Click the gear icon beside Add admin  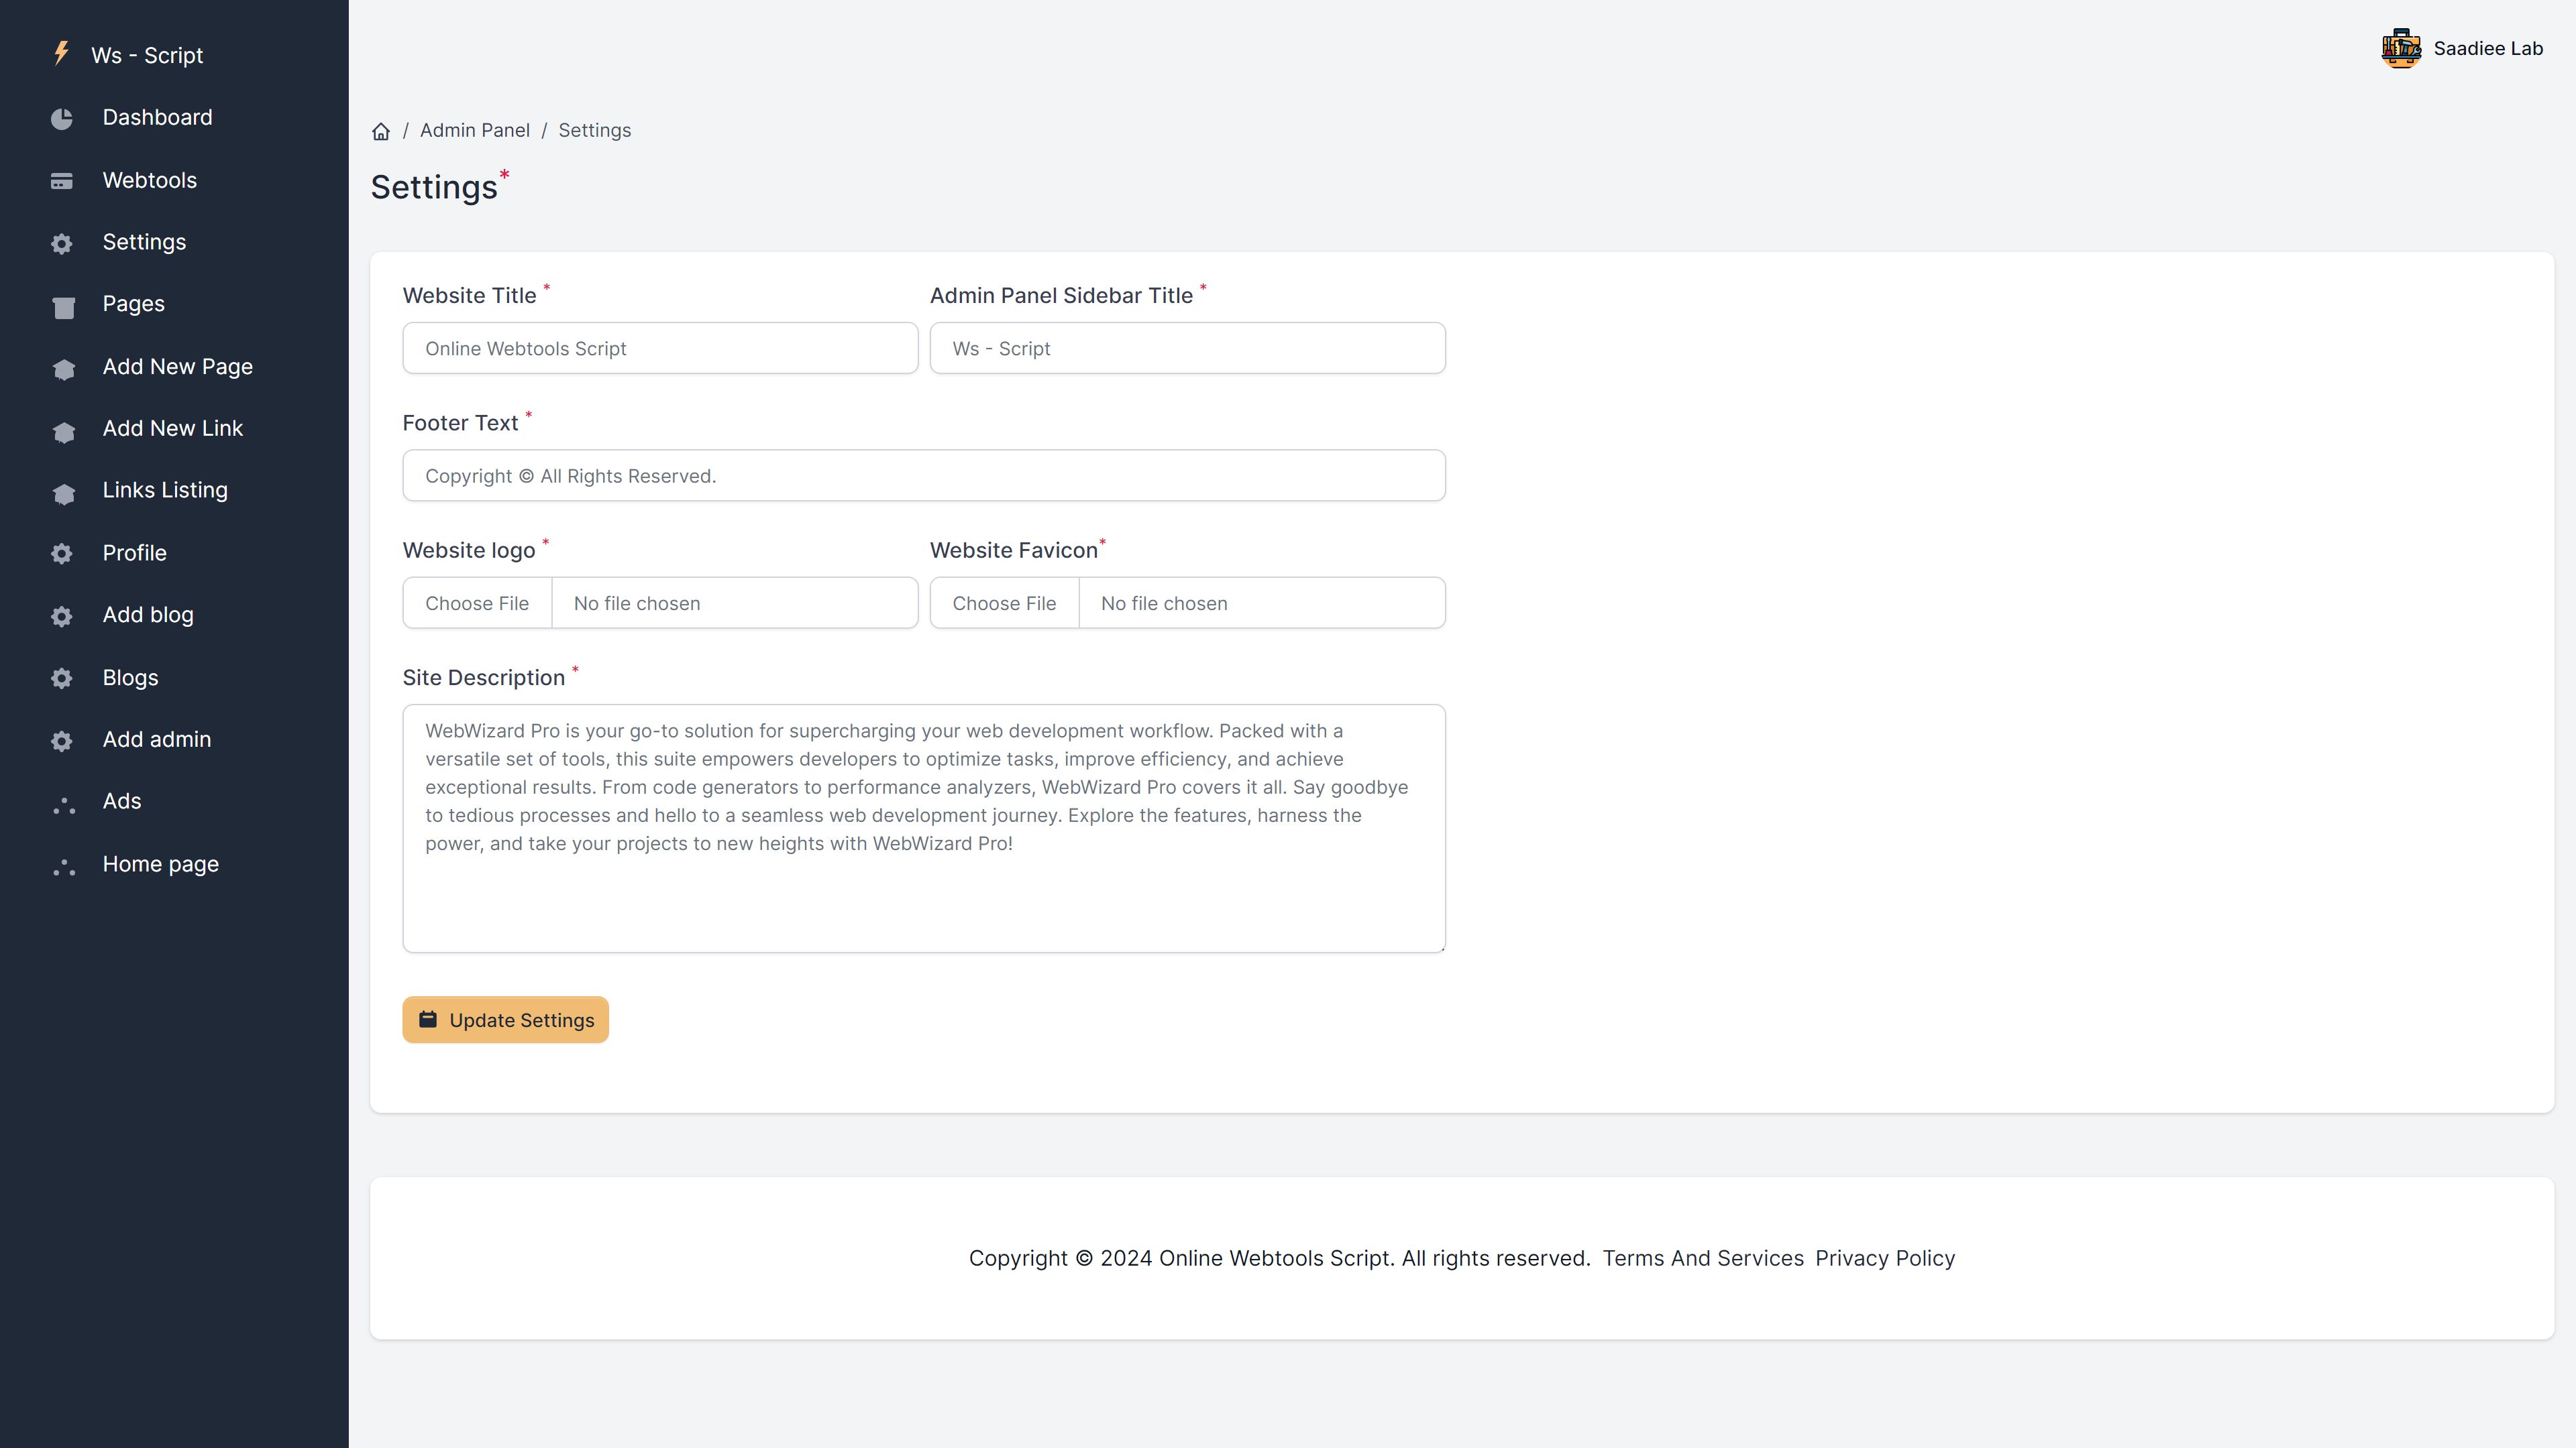(x=62, y=741)
